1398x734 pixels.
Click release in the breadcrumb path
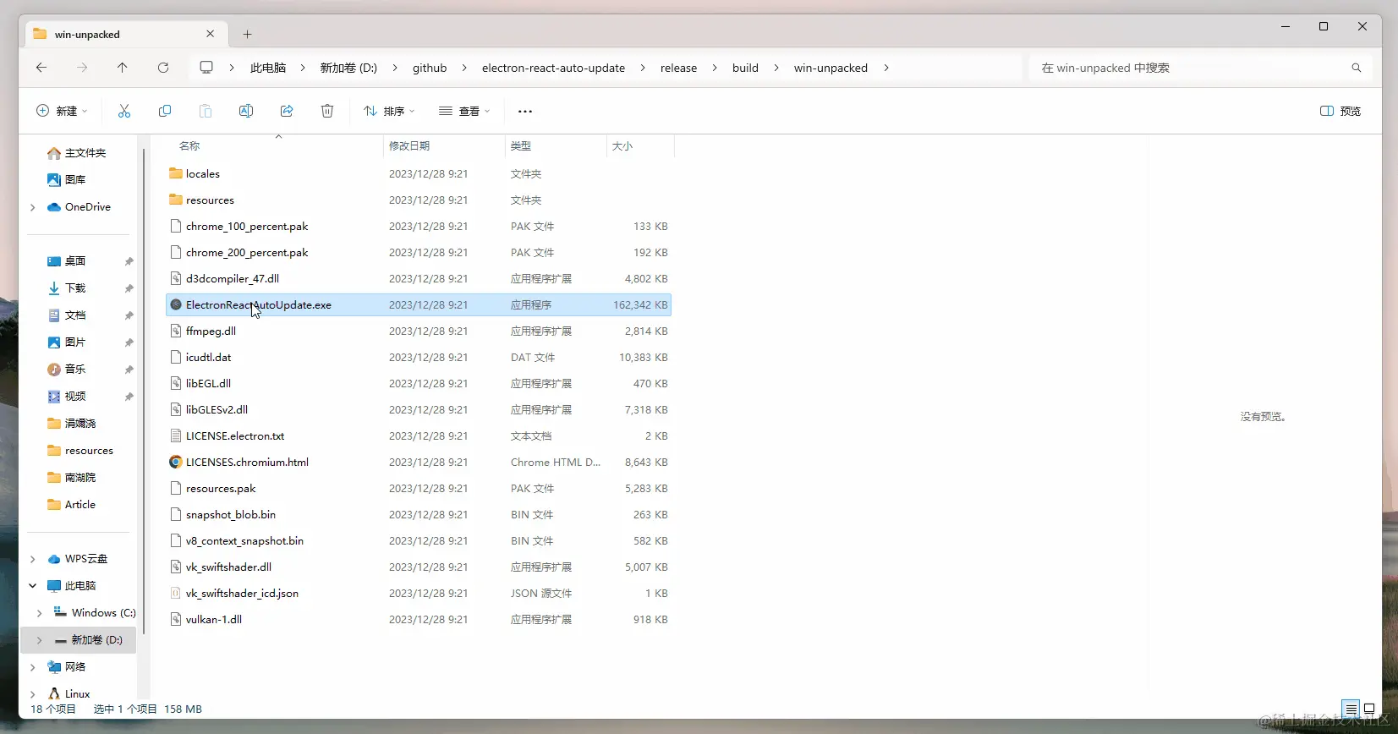(x=678, y=68)
